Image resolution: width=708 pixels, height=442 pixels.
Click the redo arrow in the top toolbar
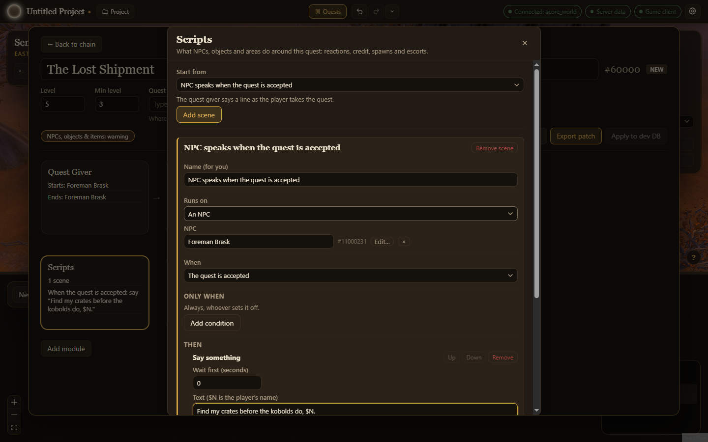point(376,11)
